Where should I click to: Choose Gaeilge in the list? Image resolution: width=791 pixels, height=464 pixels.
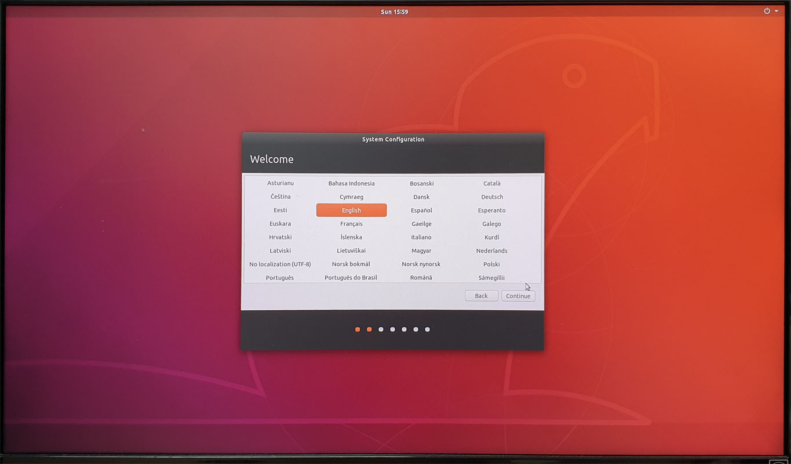[x=422, y=224]
